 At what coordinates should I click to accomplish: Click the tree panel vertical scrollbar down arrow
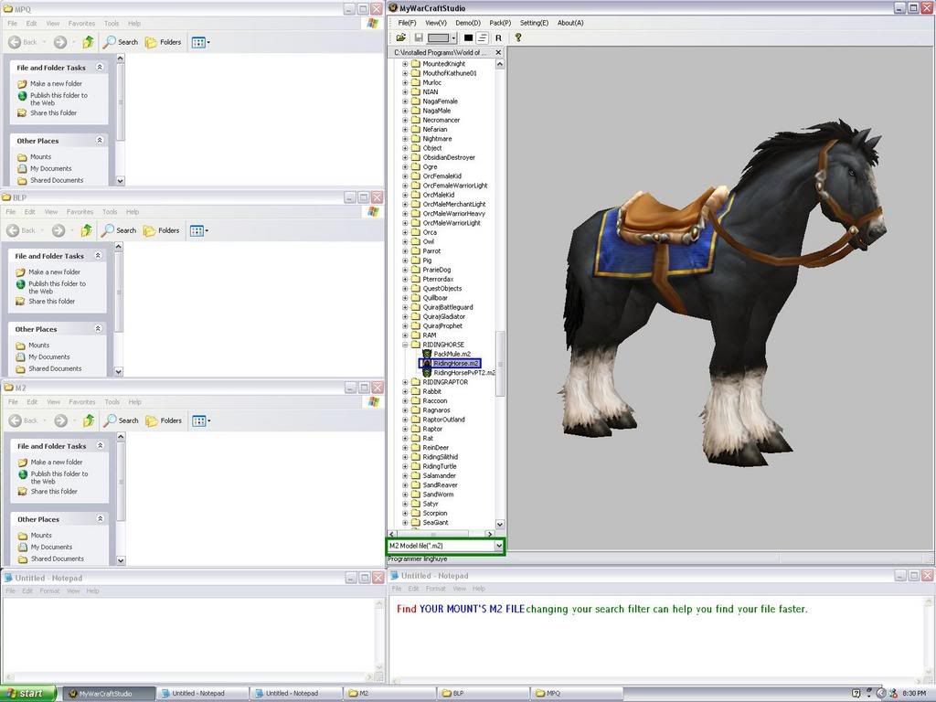500,524
